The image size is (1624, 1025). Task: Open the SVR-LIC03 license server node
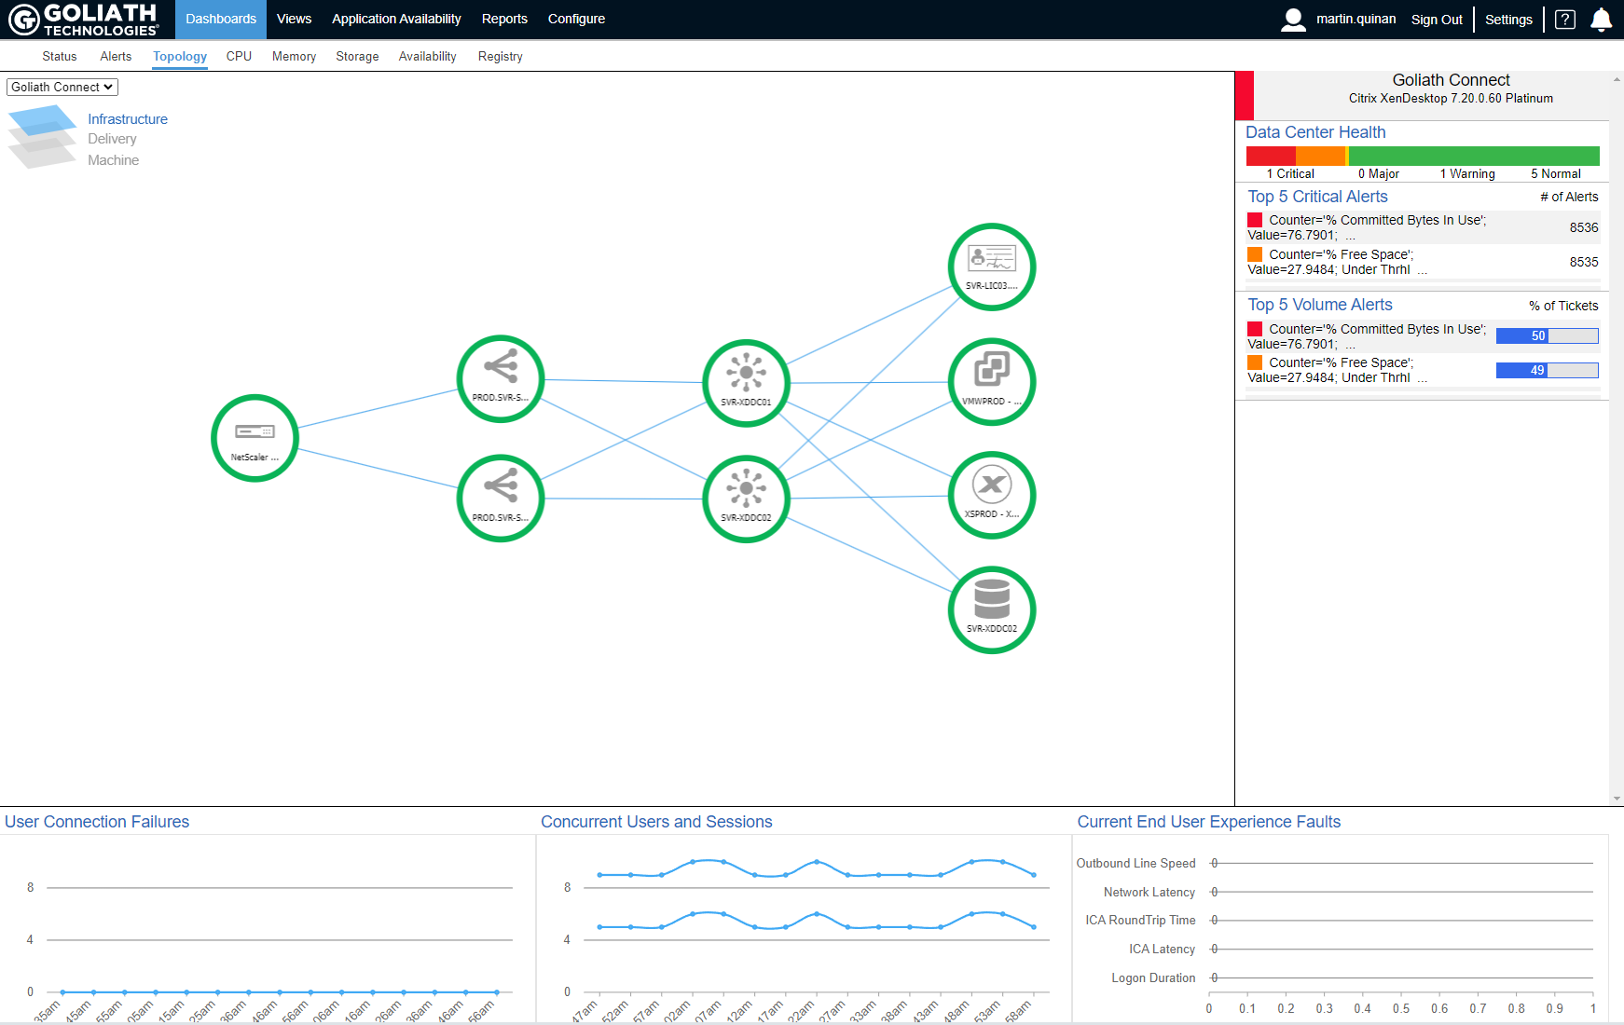click(x=991, y=266)
